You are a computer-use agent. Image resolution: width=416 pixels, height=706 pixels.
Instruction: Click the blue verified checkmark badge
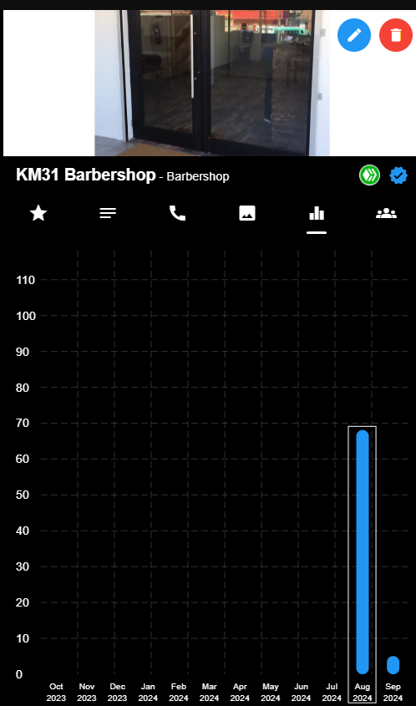[x=398, y=175]
